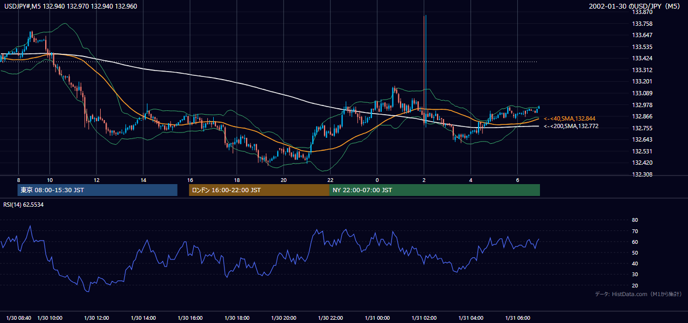Select the <-<200,SMA,132.772 white label
688x323 pixels.
571,126
